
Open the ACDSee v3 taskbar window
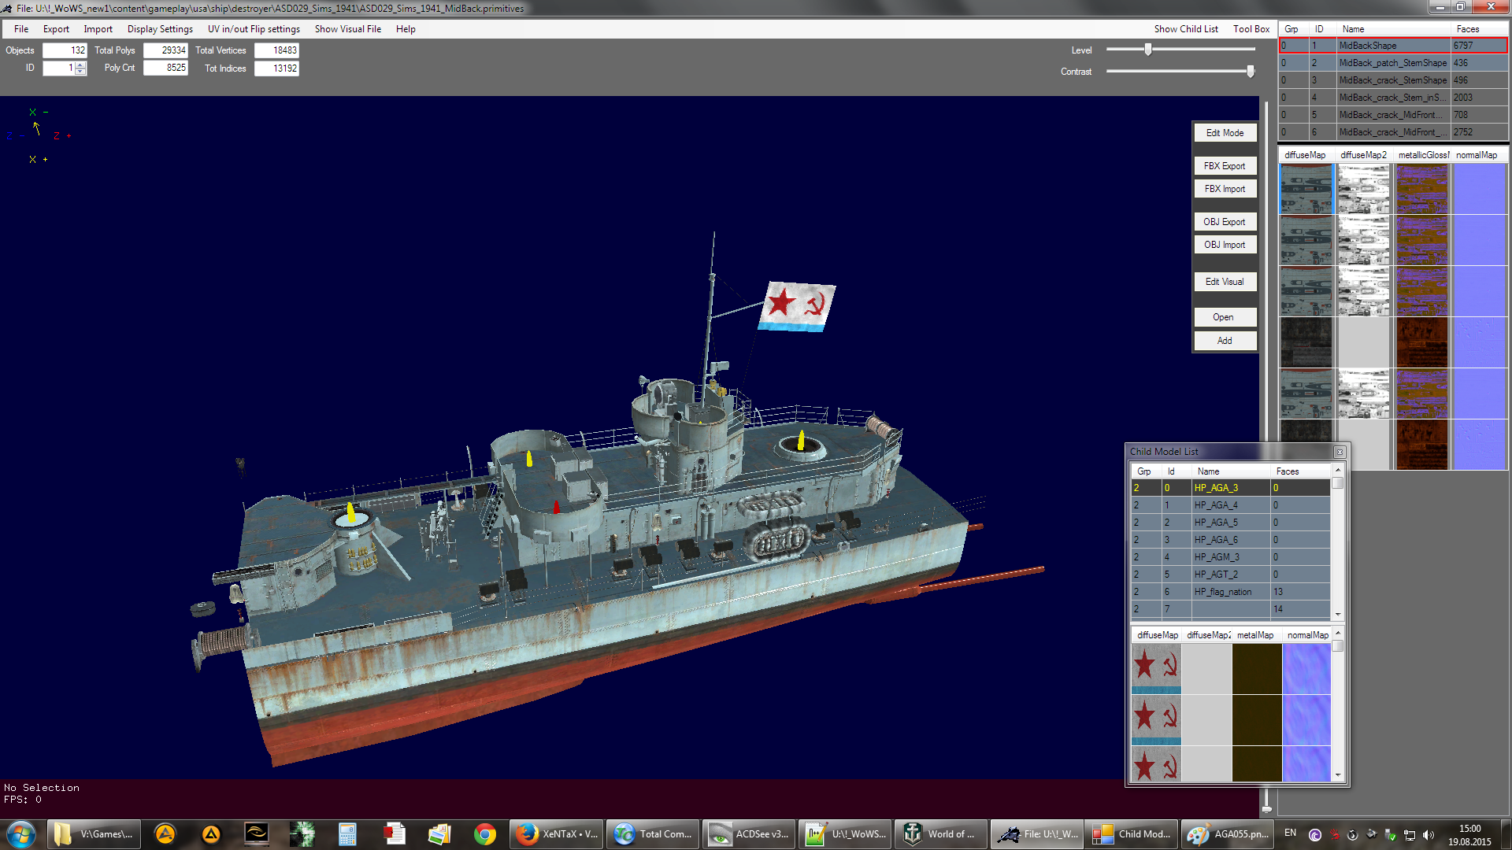[749, 834]
